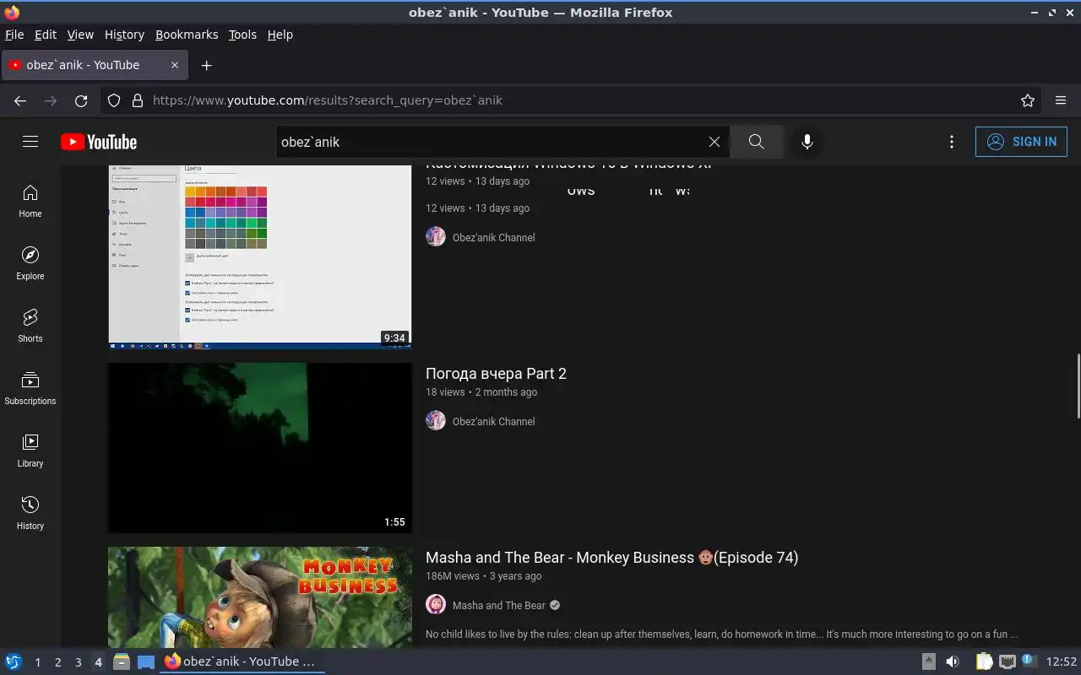Open Subscriptions in the sidebar
The width and height of the screenshot is (1081, 675).
click(x=30, y=388)
